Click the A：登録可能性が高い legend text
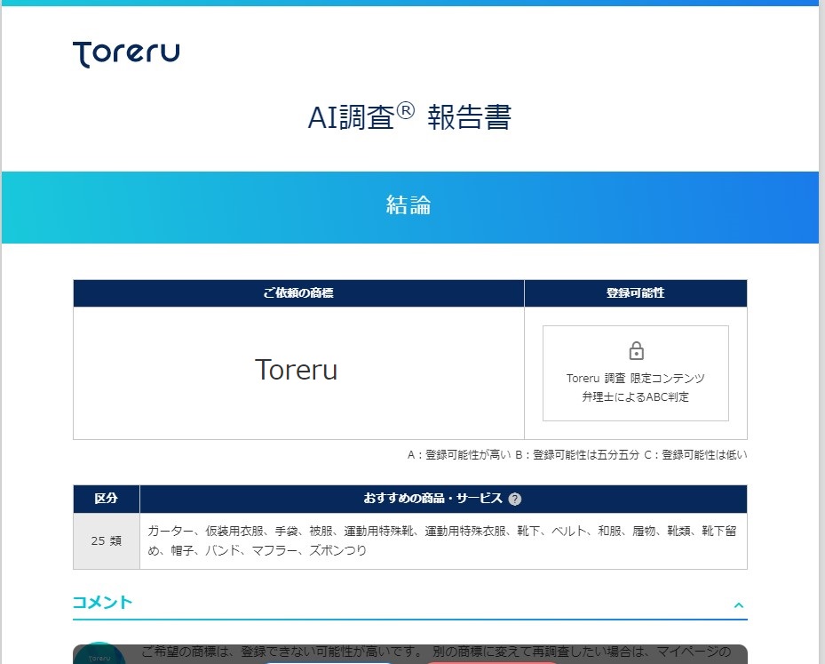 [x=459, y=455]
